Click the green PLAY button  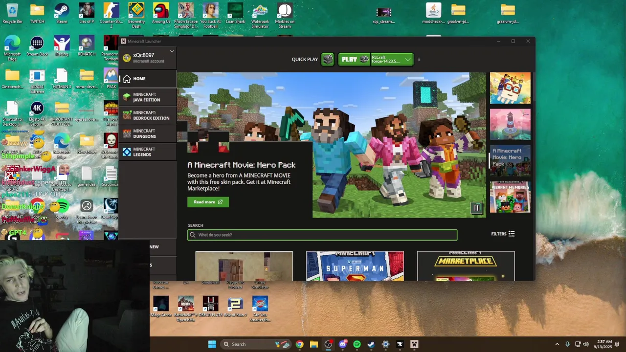355,59
